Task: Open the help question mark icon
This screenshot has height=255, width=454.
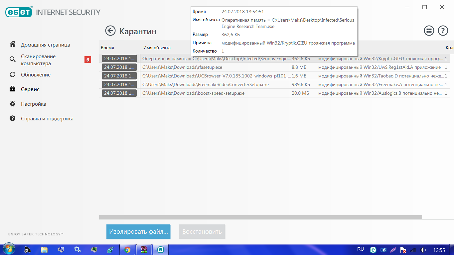Action: pos(443,31)
